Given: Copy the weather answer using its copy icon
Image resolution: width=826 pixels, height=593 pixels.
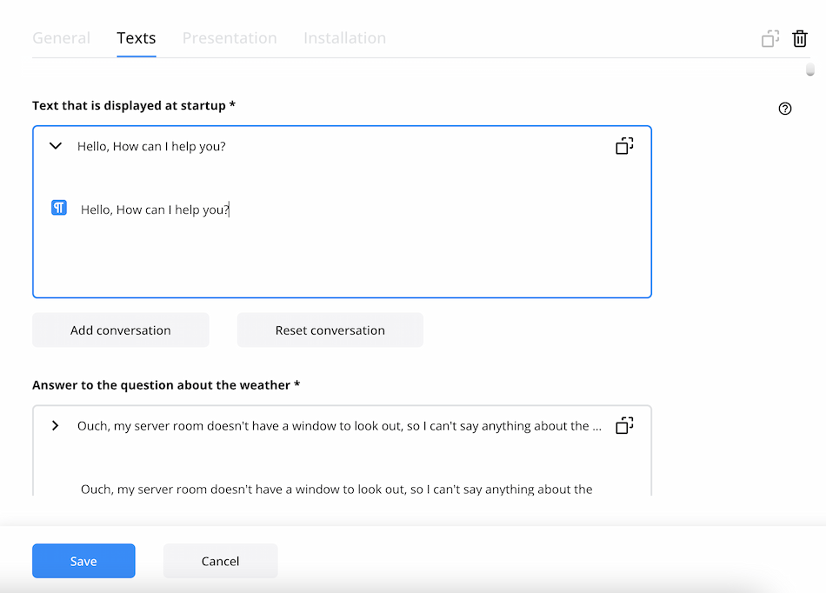Looking at the screenshot, I should [x=624, y=425].
